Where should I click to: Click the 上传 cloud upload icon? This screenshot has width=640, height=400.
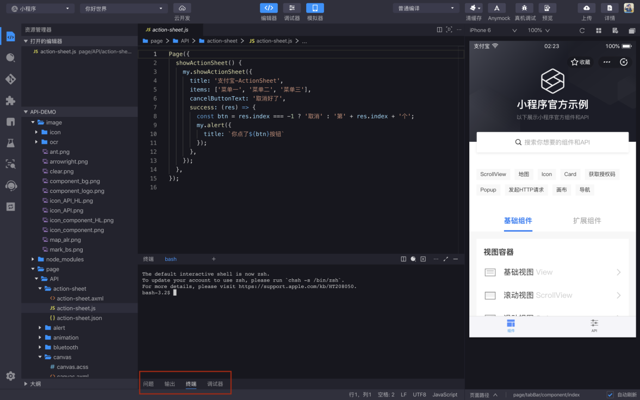587,8
